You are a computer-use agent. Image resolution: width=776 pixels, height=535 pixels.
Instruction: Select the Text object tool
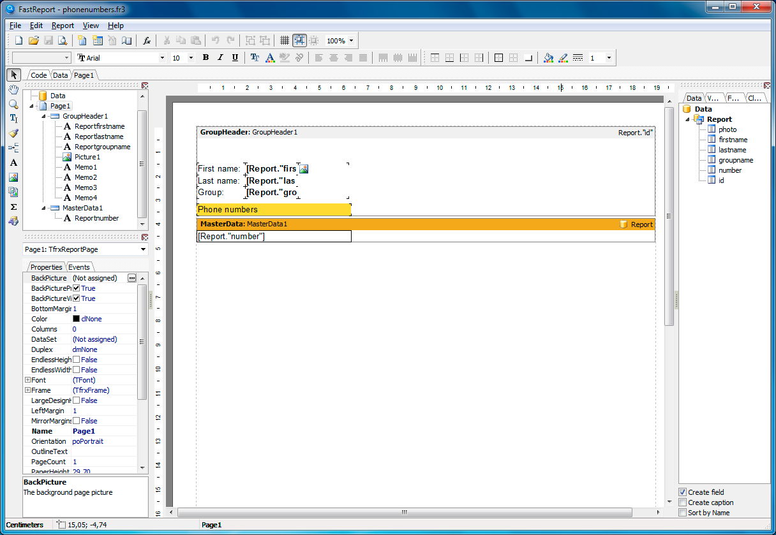tap(14, 163)
